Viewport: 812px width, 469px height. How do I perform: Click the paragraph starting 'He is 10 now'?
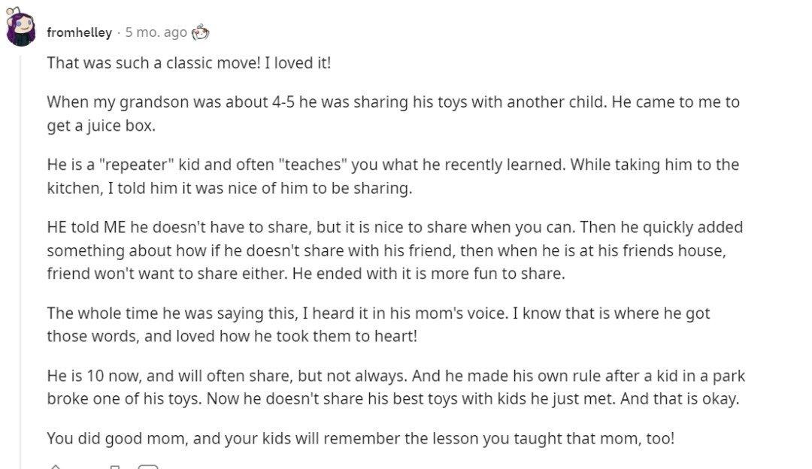[x=395, y=387]
